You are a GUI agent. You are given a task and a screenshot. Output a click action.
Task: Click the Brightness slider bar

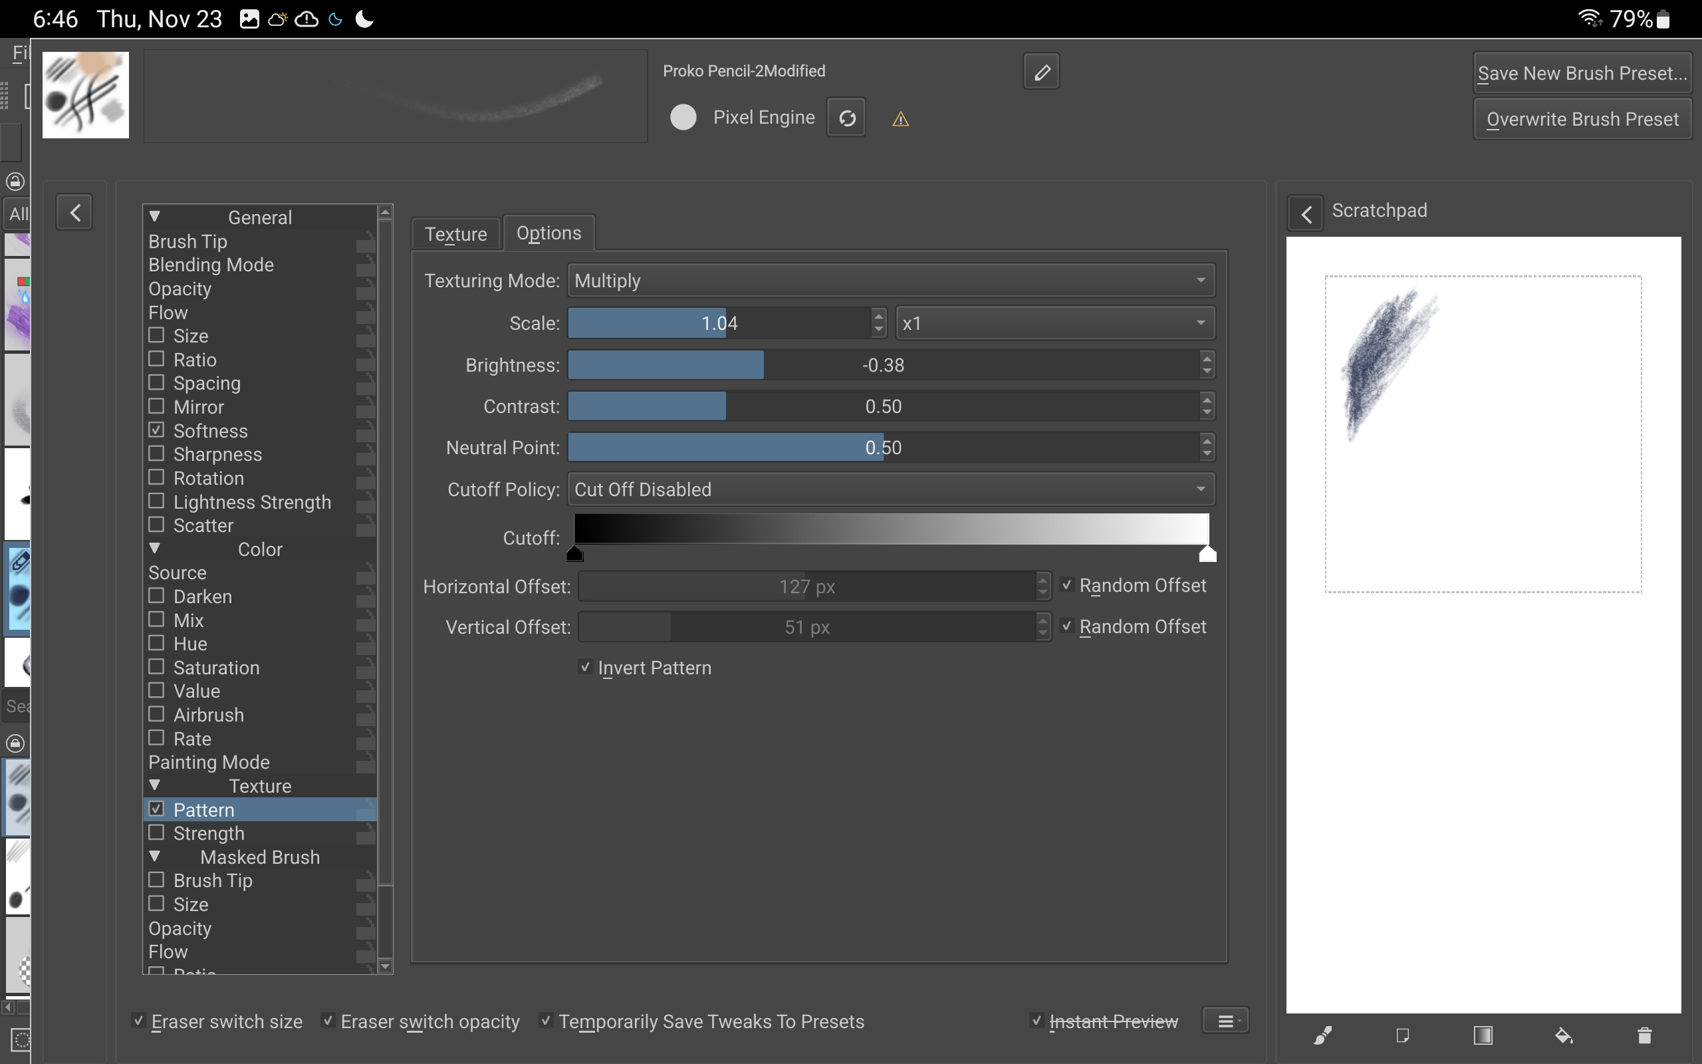[x=884, y=365]
